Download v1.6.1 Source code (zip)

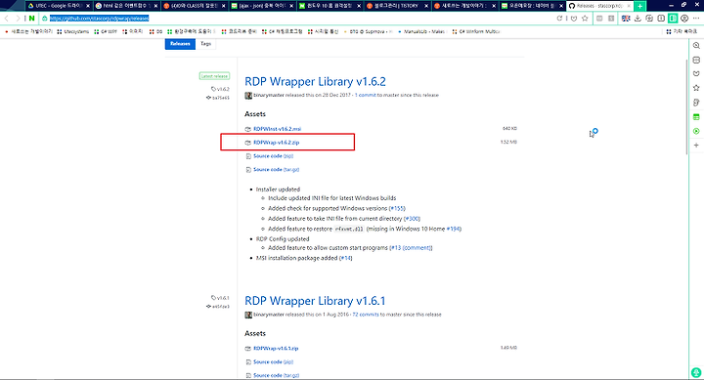273,361
